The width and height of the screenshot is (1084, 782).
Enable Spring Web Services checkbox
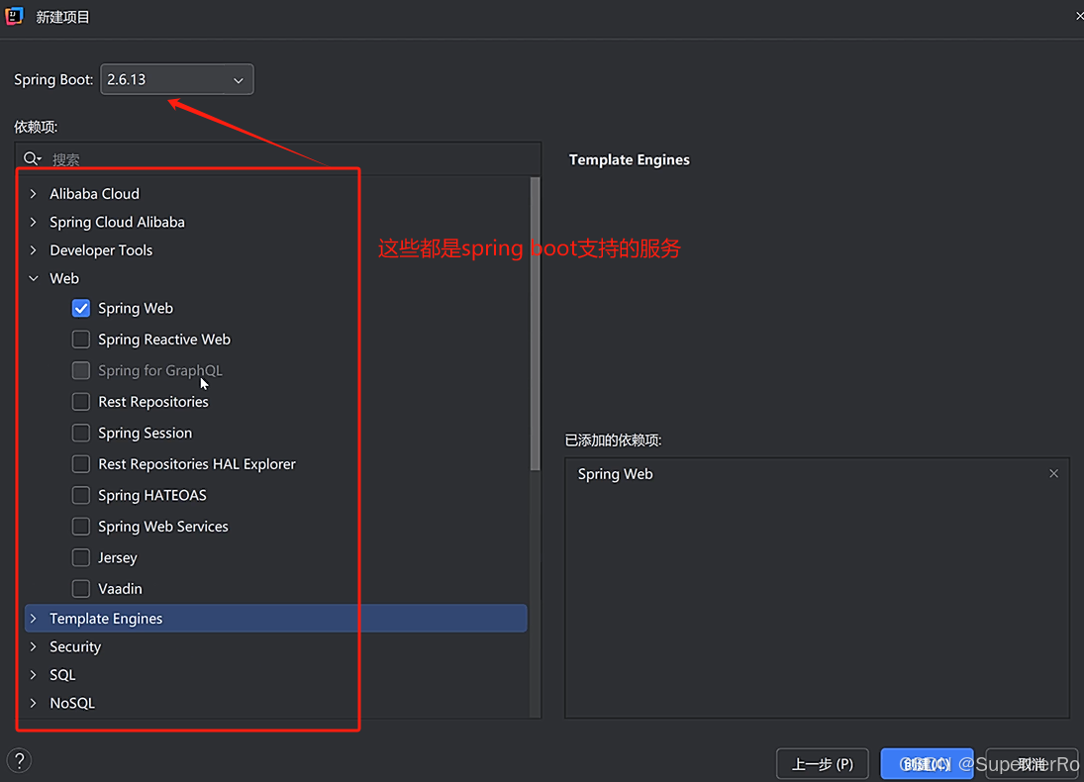(81, 527)
